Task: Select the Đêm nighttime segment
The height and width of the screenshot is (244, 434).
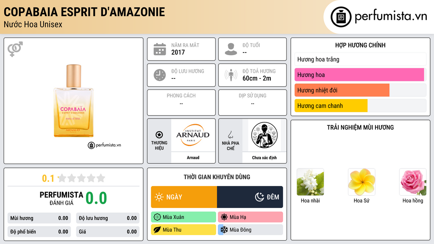Action: (x=250, y=197)
